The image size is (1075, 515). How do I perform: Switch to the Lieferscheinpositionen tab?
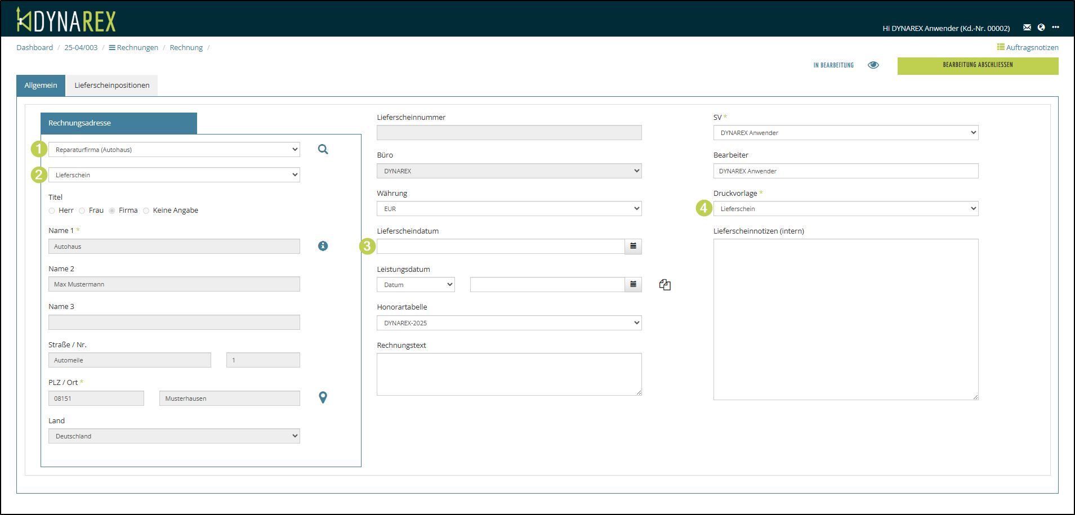[111, 86]
